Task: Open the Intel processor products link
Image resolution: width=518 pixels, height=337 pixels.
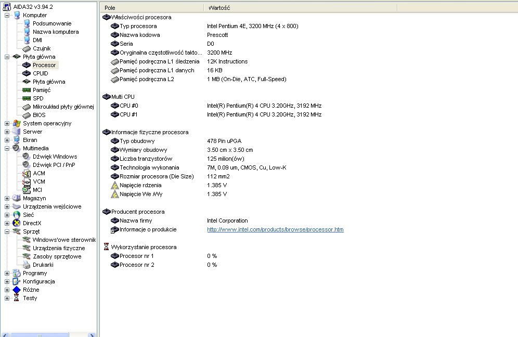Action: (275, 229)
